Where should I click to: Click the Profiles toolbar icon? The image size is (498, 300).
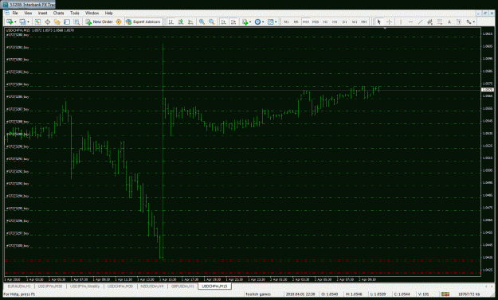click(22, 21)
